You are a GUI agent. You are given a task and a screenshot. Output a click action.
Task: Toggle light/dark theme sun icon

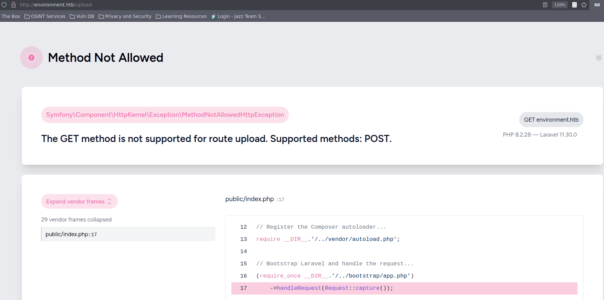pyautogui.click(x=599, y=58)
